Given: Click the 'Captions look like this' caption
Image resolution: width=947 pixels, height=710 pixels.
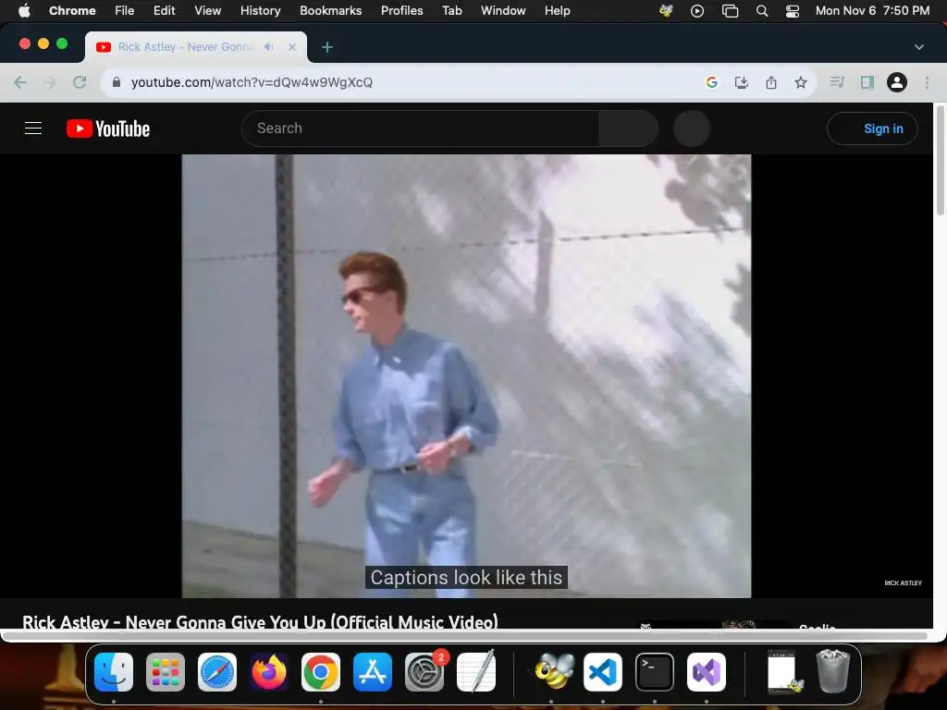Looking at the screenshot, I should click(x=466, y=577).
